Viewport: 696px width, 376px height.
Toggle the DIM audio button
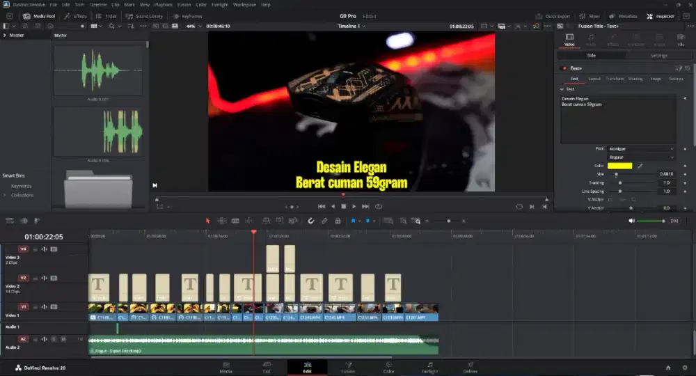point(674,221)
